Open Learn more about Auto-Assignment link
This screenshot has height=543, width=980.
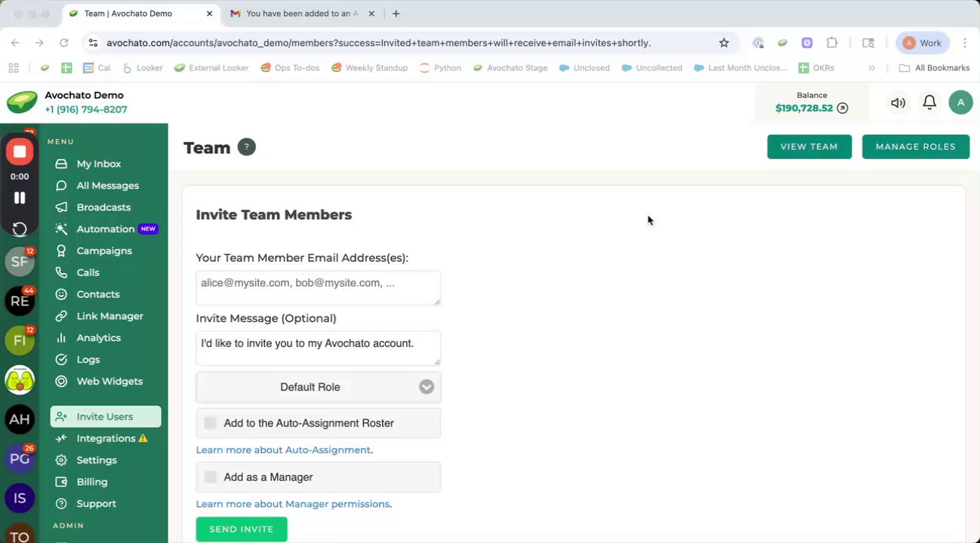coord(283,450)
